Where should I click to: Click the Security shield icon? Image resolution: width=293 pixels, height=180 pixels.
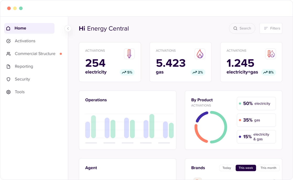tap(8, 79)
